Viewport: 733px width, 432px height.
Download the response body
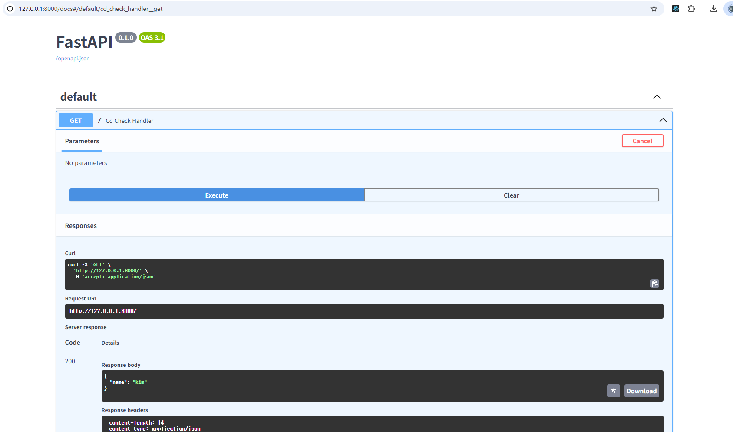[x=642, y=391]
